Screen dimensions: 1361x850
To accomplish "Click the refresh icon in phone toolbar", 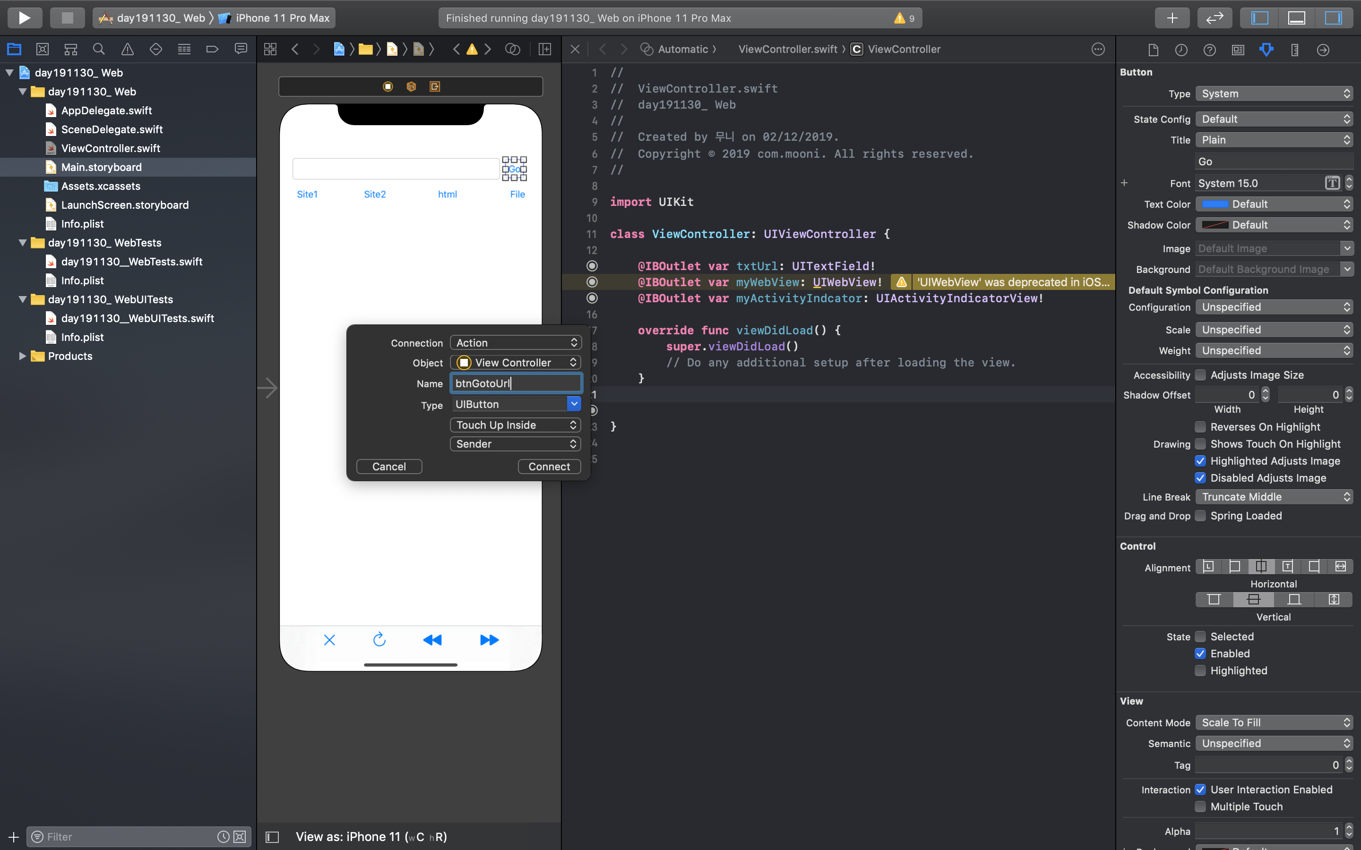I will [379, 640].
